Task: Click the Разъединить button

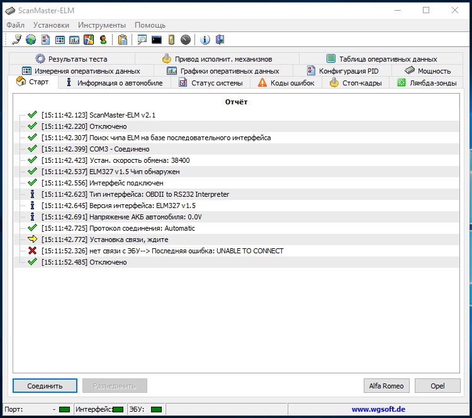Action: pos(115,386)
